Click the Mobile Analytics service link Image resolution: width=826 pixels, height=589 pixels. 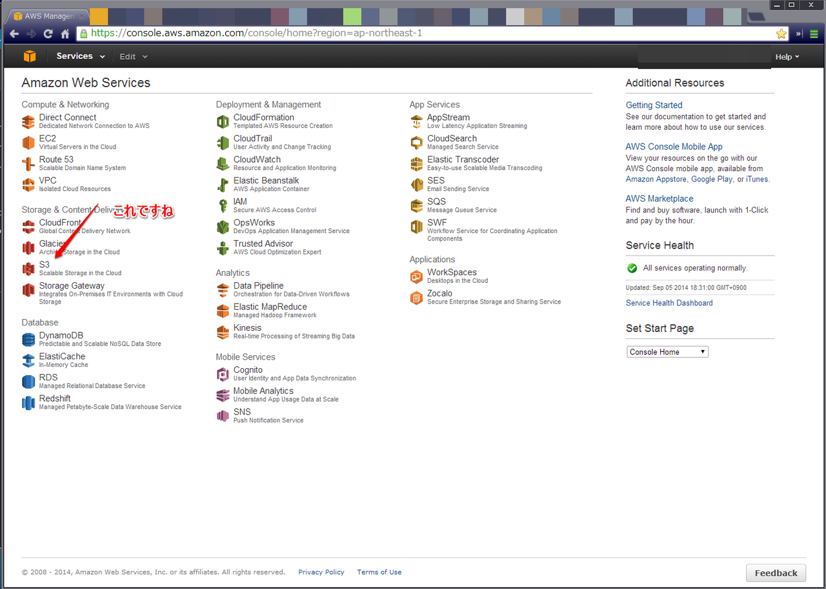click(x=263, y=391)
